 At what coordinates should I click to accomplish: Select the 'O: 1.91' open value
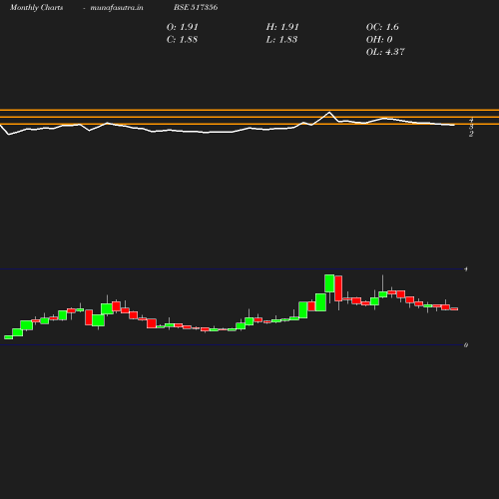coord(183,27)
